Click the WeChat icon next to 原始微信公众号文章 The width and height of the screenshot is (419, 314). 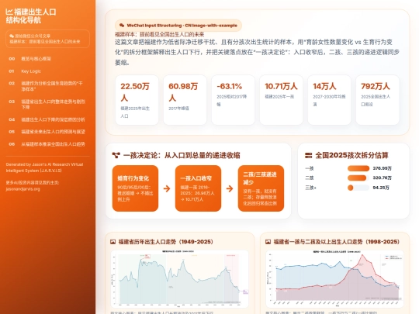[x=12, y=36]
